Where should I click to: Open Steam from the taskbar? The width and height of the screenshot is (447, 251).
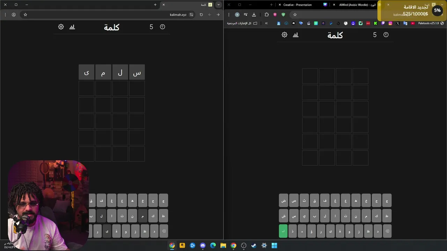(254, 245)
